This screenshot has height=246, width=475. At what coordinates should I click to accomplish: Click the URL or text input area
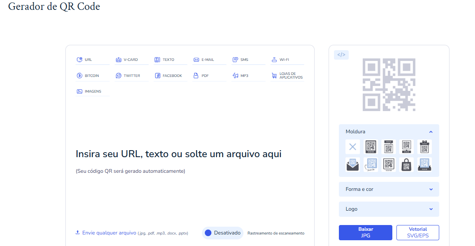178,154
